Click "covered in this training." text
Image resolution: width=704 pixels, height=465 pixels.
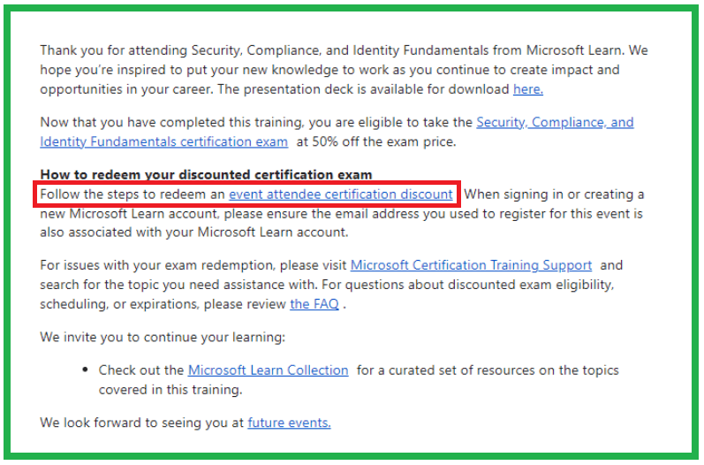click(170, 390)
